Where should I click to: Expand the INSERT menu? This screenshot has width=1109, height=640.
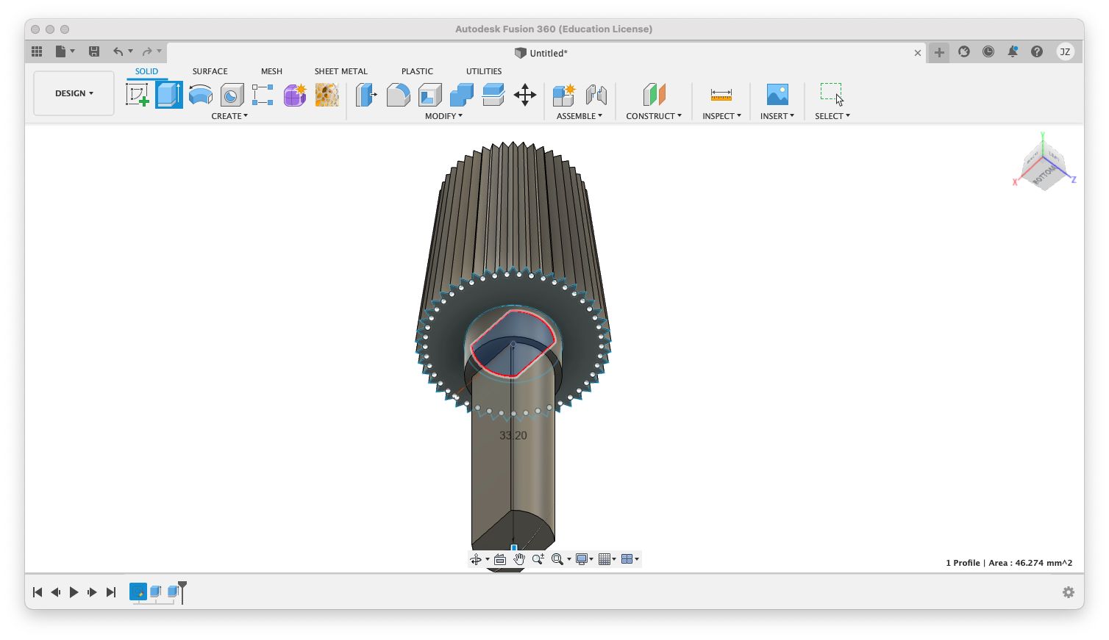(777, 116)
